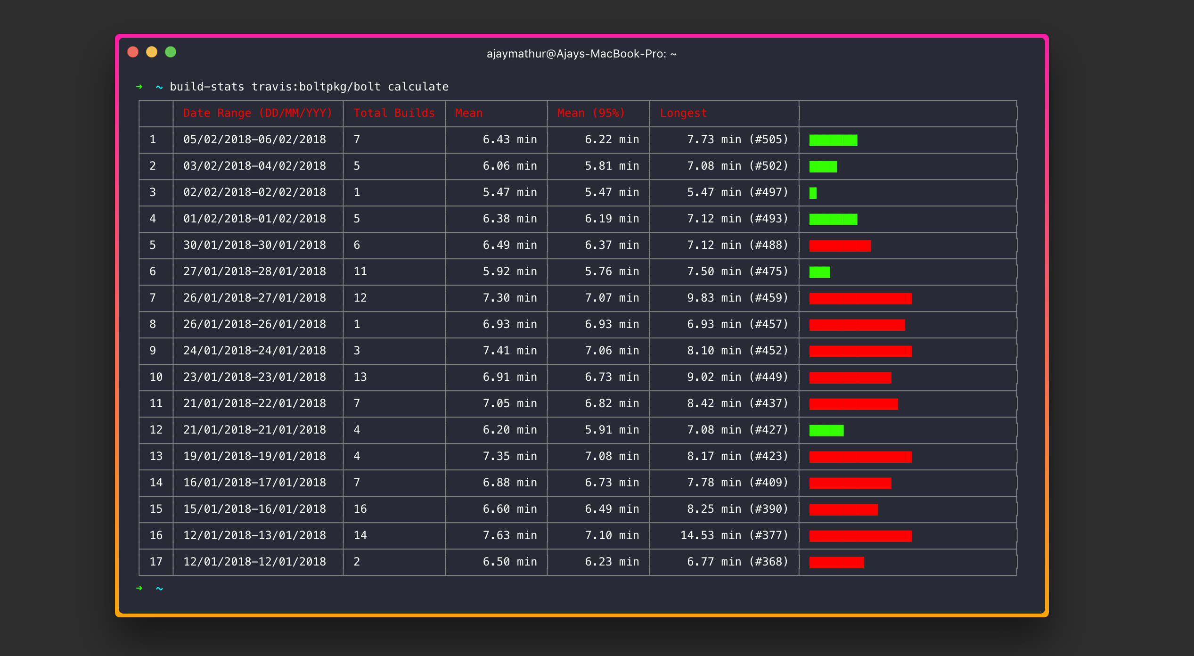This screenshot has width=1194, height=656.
Task: Click the longest value 14.53 min (#377)
Action: point(734,535)
